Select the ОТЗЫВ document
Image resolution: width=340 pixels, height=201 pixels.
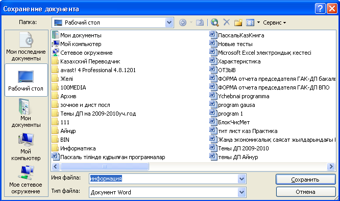(223, 70)
